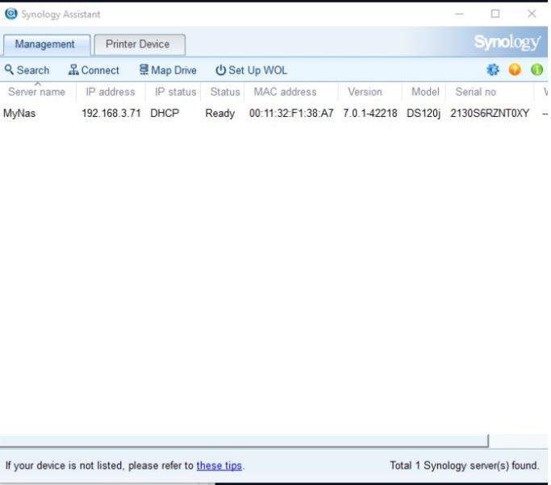Sort by Status column header
551x485 pixels.
coord(225,92)
